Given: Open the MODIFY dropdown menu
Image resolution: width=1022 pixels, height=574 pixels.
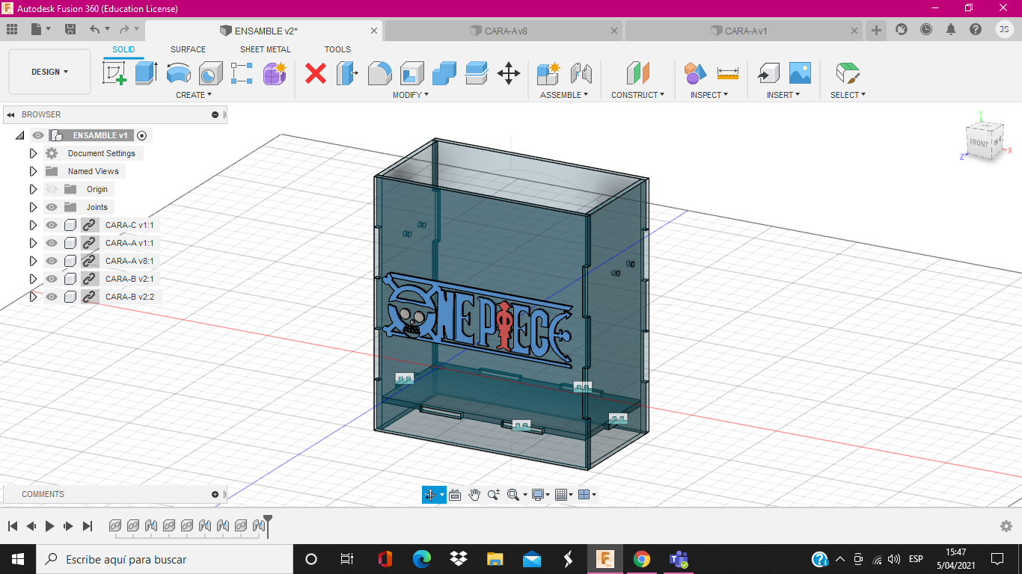Looking at the screenshot, I should point(411,95).
